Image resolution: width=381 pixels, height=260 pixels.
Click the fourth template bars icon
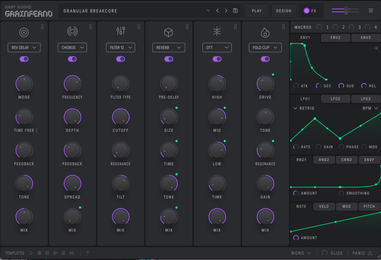(55, 253)
